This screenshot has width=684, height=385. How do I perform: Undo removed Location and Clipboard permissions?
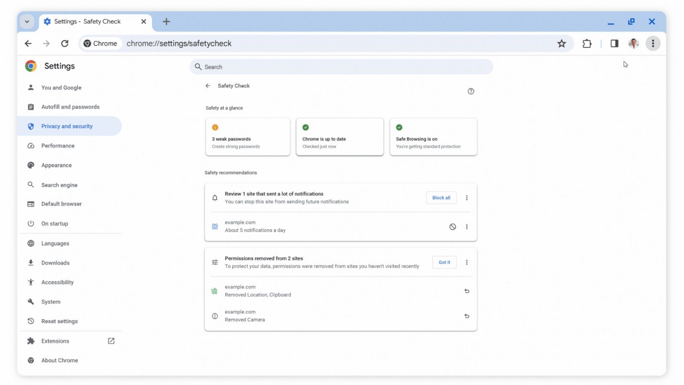point(466,291)
